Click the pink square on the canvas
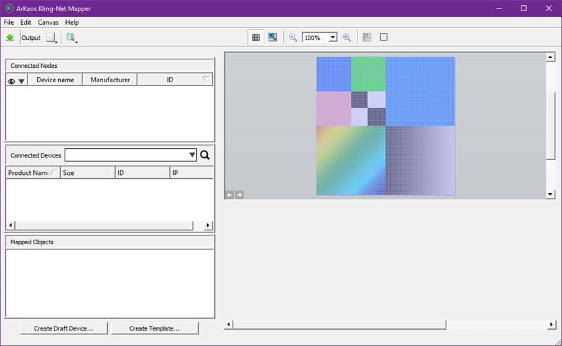The height and width of the screenshot is (346, 562). point(334,108)
